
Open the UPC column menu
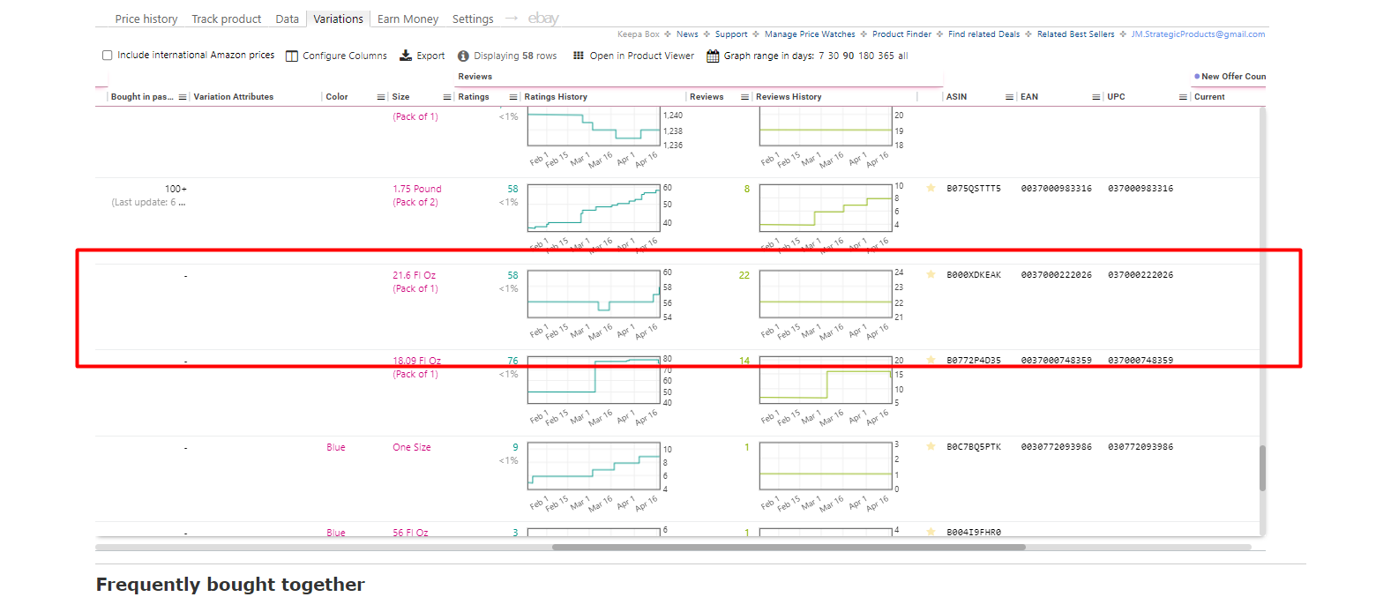1183,97
